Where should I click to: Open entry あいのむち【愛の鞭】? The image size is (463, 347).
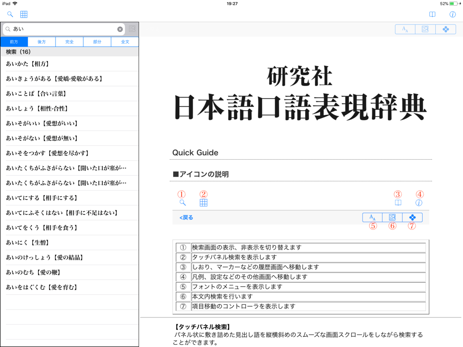pyautogui.click(x=69, y=273)
